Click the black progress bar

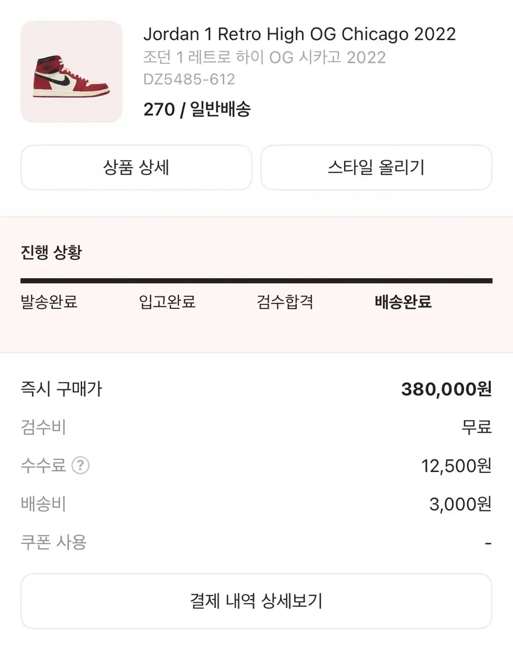pyautogui.click(x=256, y=281)
